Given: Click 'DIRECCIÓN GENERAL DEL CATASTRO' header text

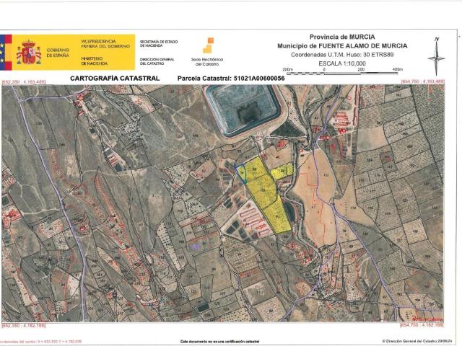Looking at the screenshot, I should coord(157,61).
